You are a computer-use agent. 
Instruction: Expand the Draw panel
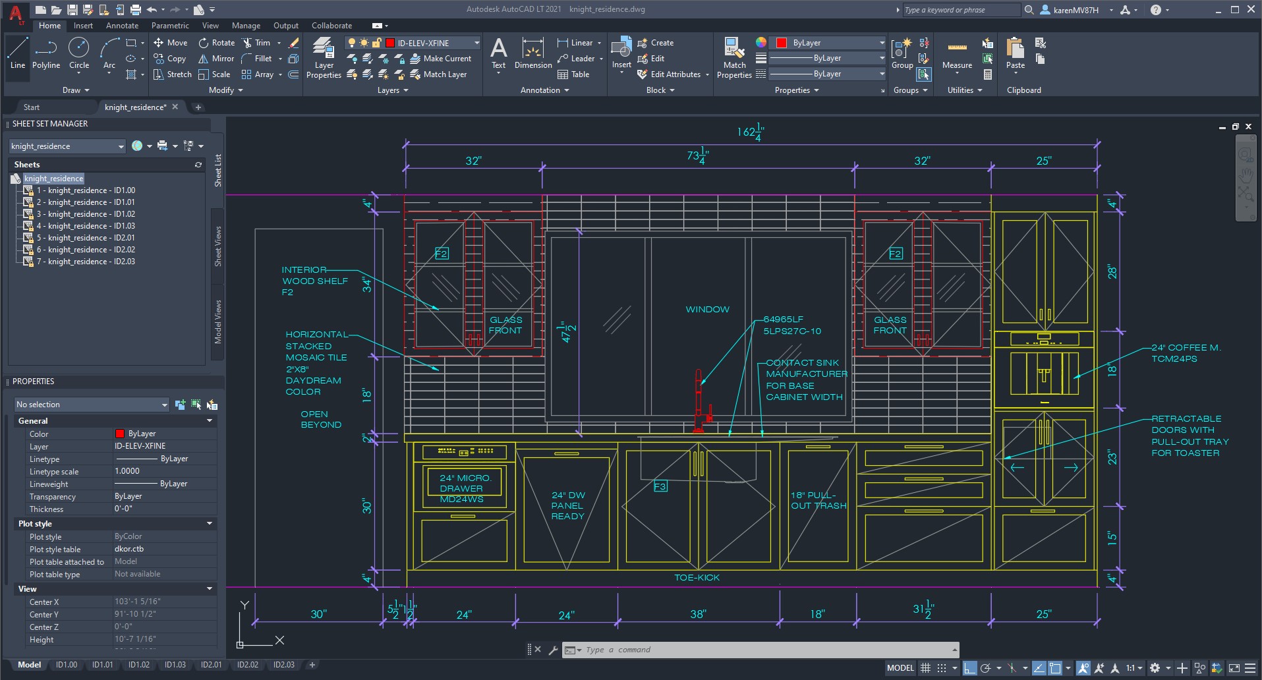[76, 90]
